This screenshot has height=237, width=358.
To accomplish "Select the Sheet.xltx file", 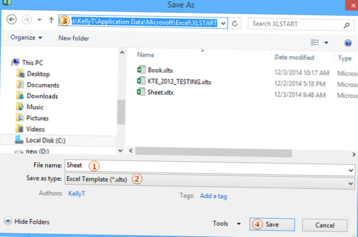I will click(x=160, y=93).
